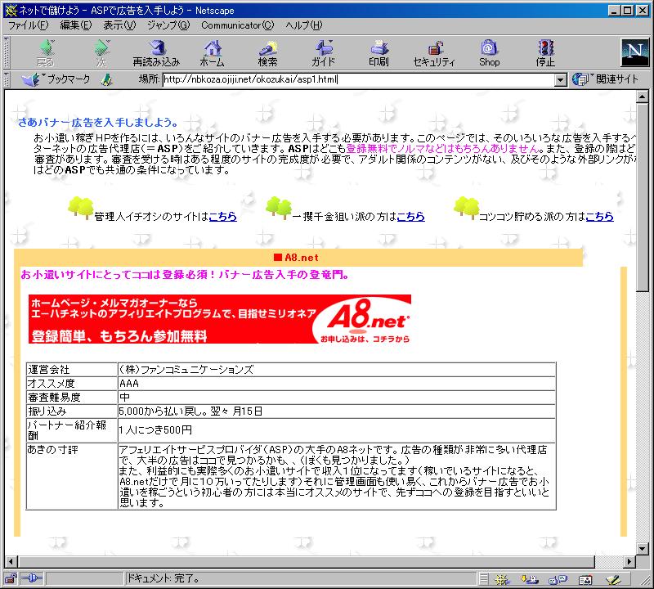Open the 編集(E) menu
Viewport: 654px width, 589px height.
(x=76, y=25)
